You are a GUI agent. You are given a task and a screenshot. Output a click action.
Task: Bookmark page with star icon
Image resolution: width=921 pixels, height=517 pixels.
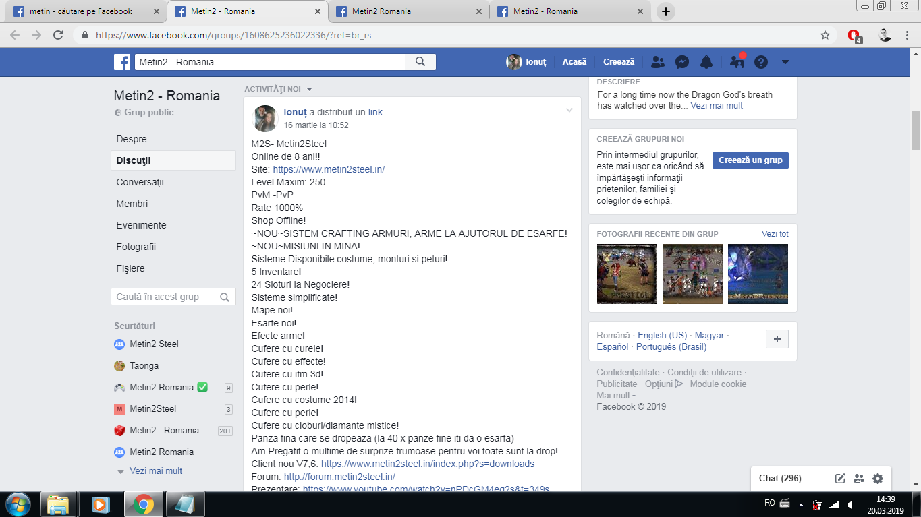[x=825, y=35]
